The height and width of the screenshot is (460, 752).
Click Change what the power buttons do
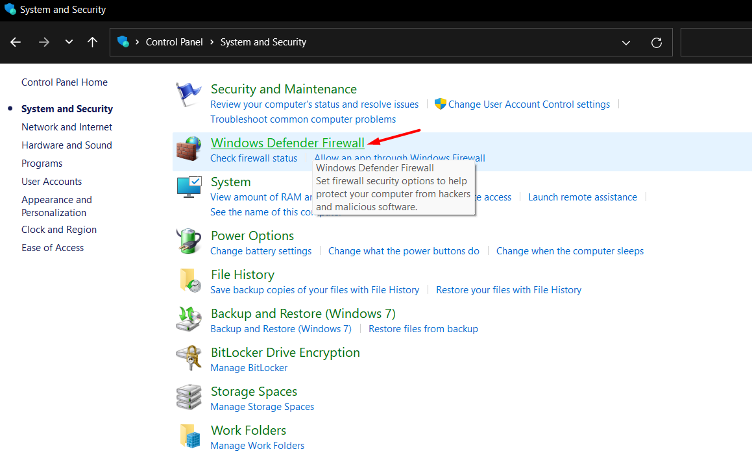tap(404, 251)
